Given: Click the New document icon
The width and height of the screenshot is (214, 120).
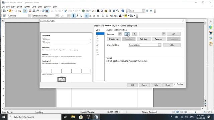Looking at the screenshot, I should coord(4,11).
